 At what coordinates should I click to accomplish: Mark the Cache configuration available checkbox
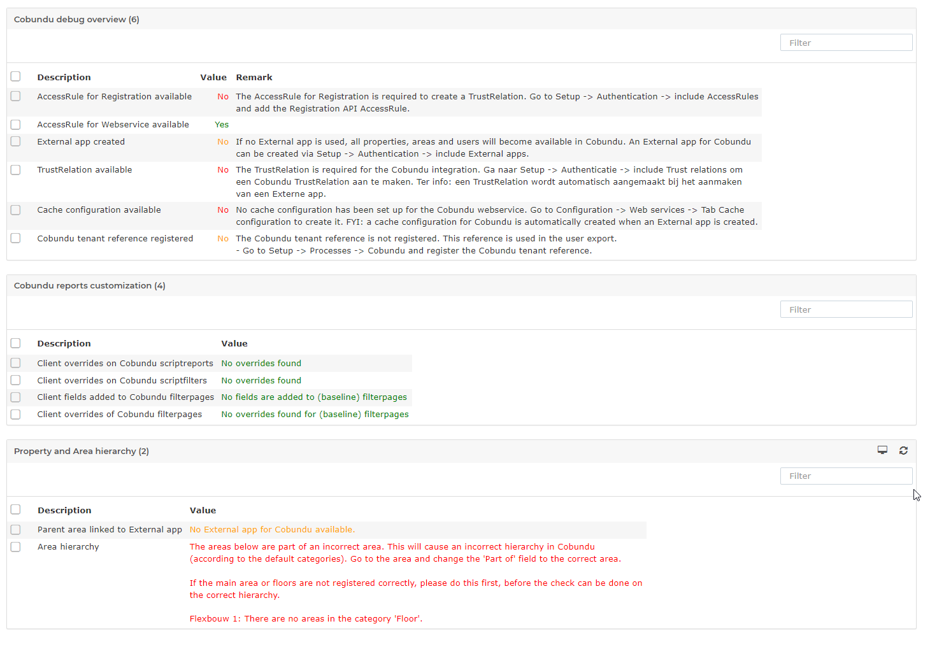pyautogui.click(x=16, y=210)
